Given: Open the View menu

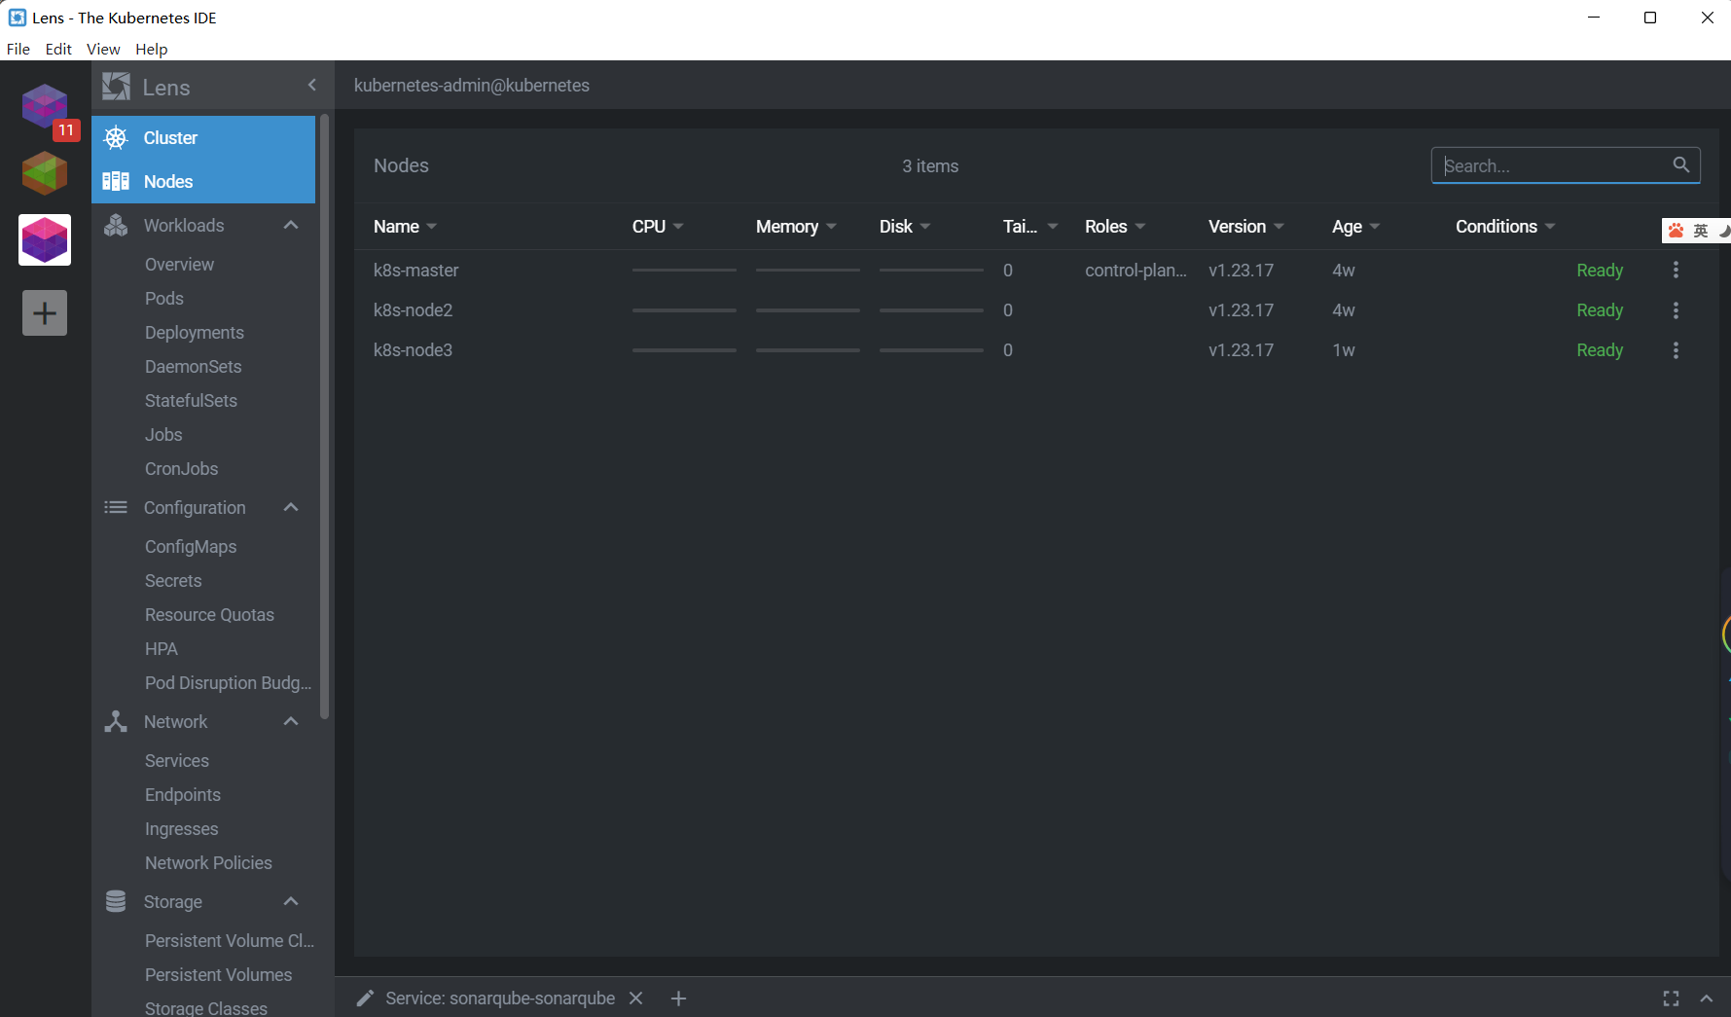Looking at the screenshot, I should pos(103,49).
